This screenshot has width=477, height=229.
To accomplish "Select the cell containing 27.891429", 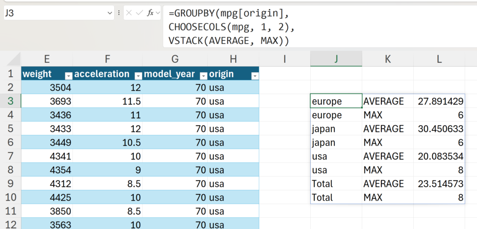I will pos(439,101).
